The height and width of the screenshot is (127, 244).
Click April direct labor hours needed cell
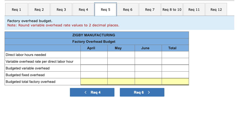pyautogui.click(x=94, y=55)
